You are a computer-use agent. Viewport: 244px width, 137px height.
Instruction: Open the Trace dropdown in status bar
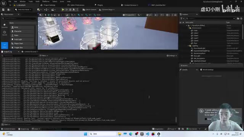pyautogui.click(x=172, y=129)
